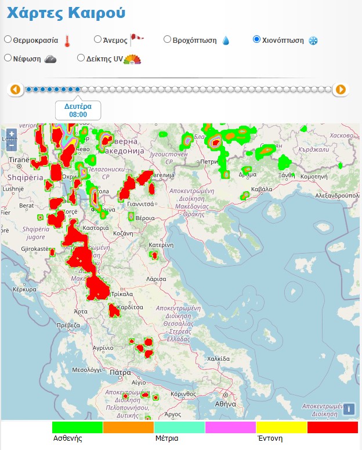Click the Άργος label on the map
Image resolution: width=362 pixels, height=450 pixels.
point(173,414)
